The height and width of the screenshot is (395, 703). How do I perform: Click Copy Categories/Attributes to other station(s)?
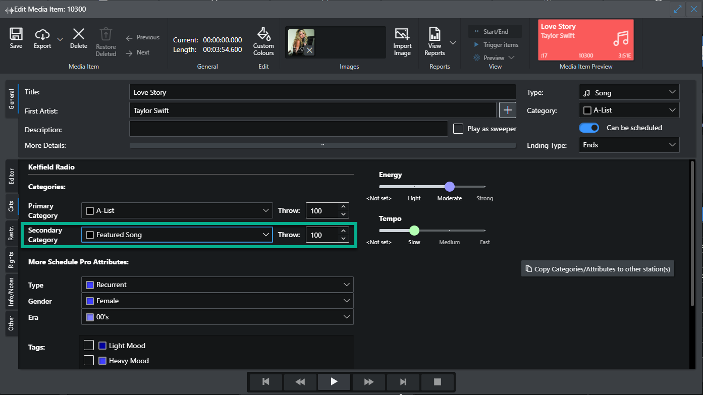(598, 269)
